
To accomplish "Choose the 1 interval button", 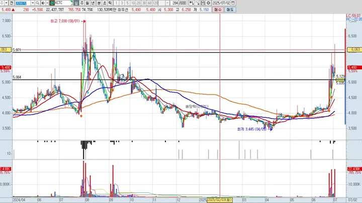I will [x=116, y=3].
